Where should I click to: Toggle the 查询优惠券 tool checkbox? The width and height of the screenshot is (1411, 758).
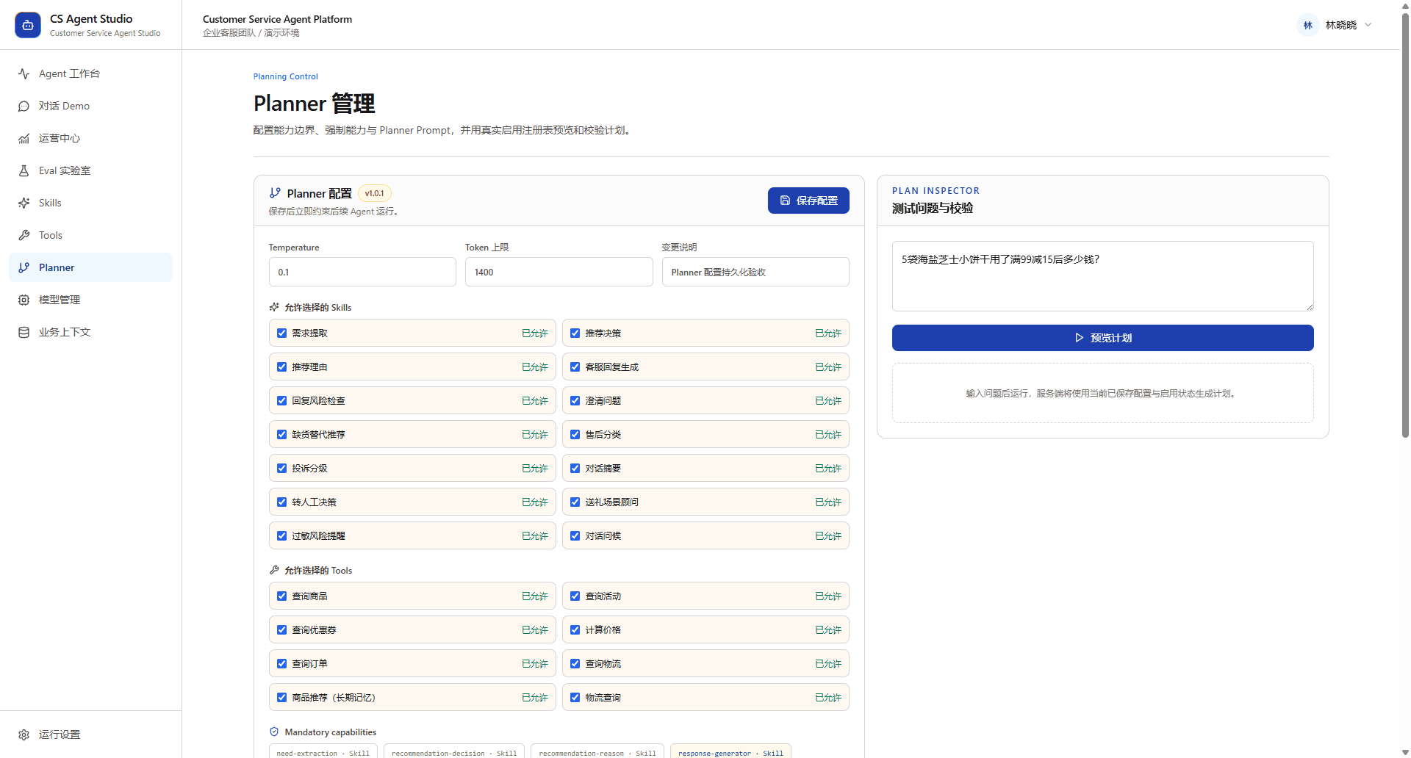click(281, 629)
